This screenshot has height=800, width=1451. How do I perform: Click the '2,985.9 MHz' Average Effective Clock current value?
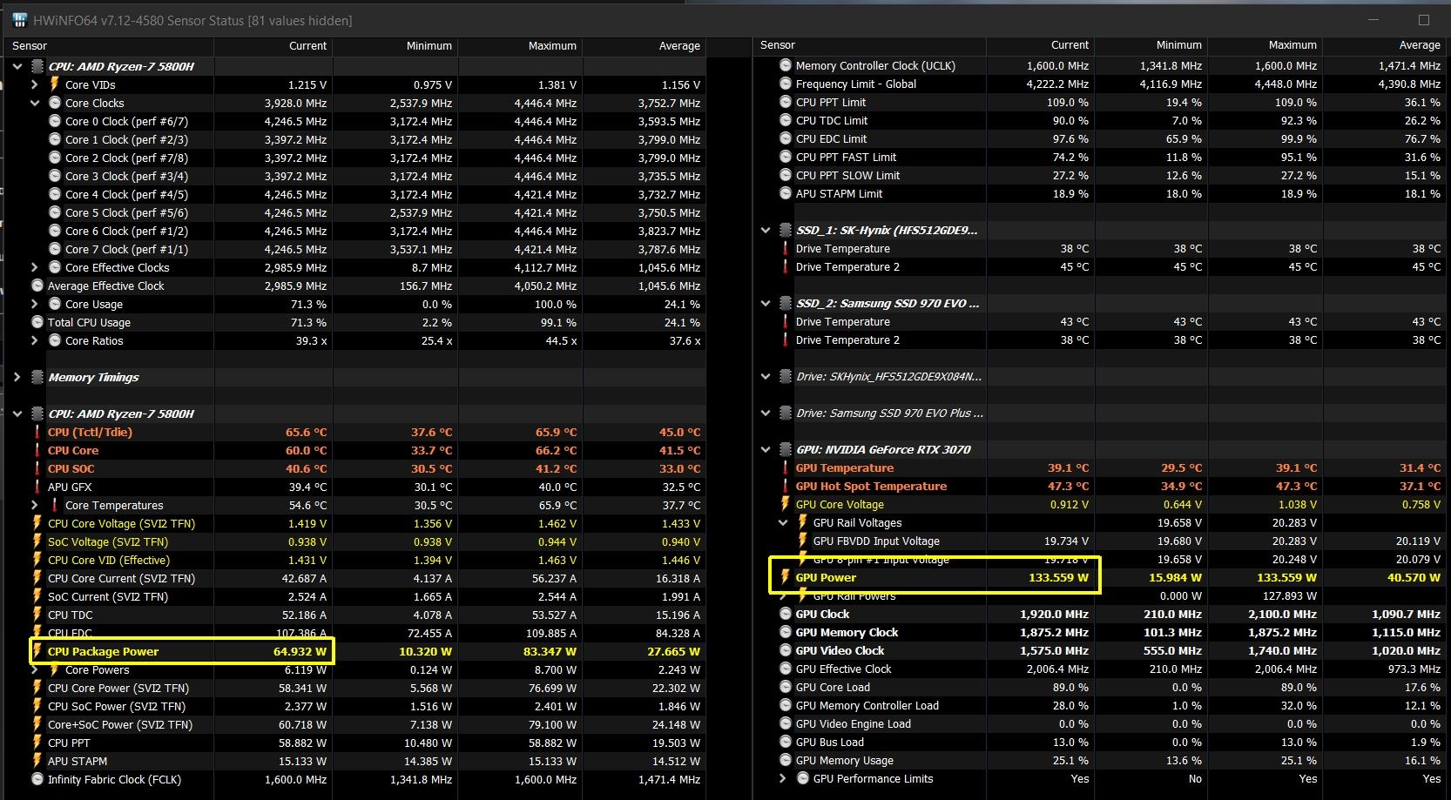[296, 286]
